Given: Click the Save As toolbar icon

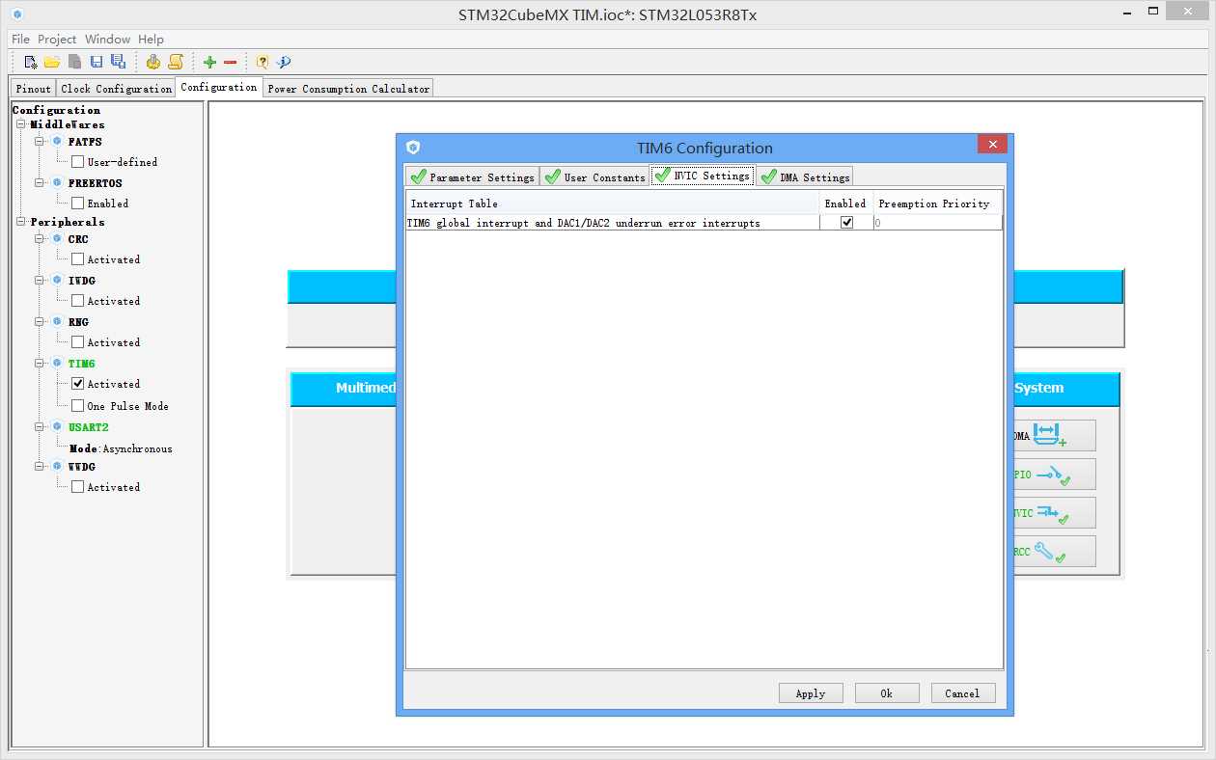Looking at the screenshot, I should click(x=118, y=62).
